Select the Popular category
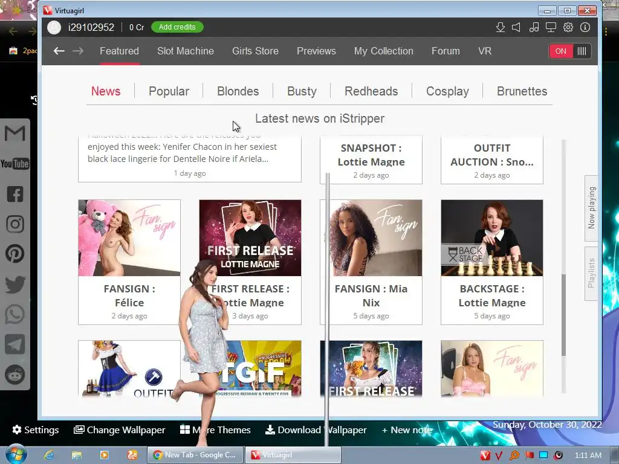 [169, 91]
